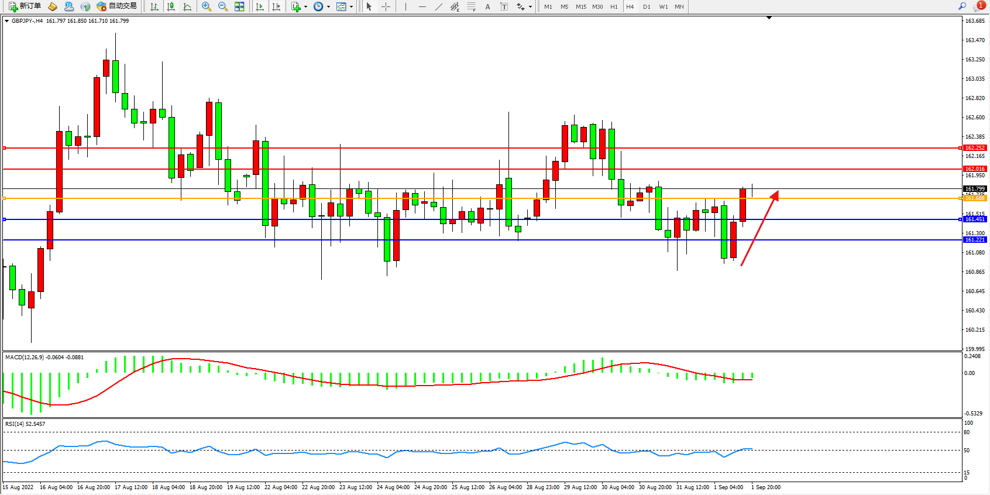Click the 新订单 new order button
Screen dimensions: 990x495
click(x=25, y=6)
